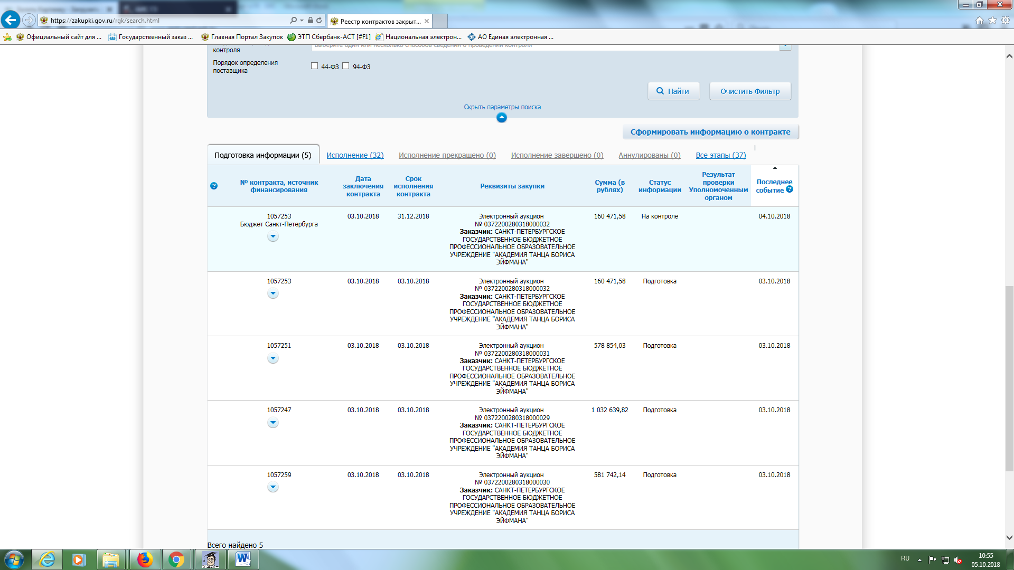Click Сформировать информацию о контракте button

[710, 132]
